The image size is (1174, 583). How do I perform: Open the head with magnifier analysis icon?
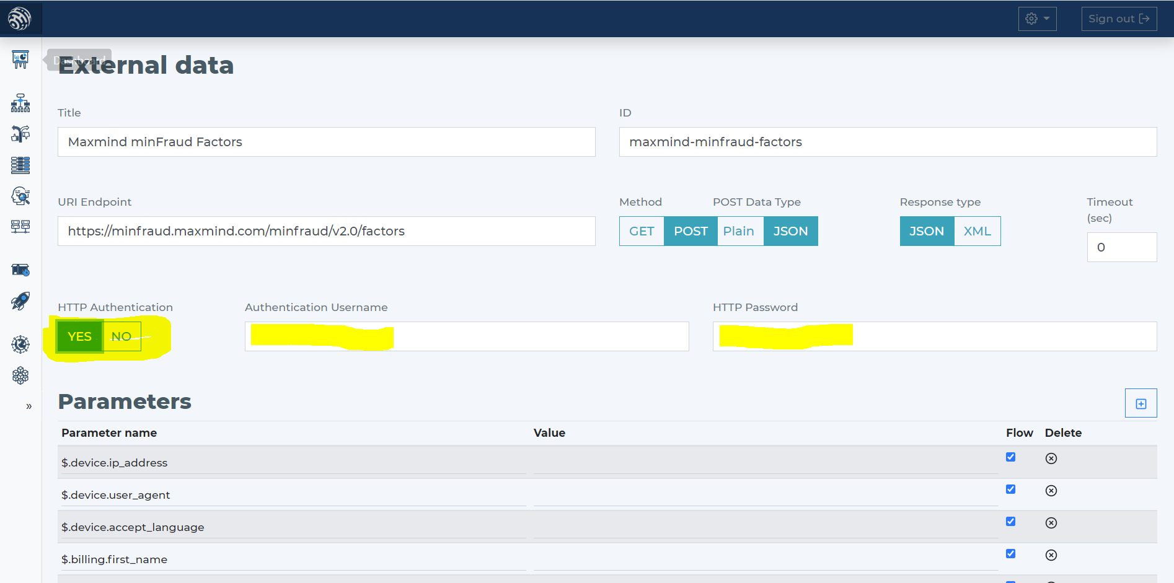tap(20, 196)
